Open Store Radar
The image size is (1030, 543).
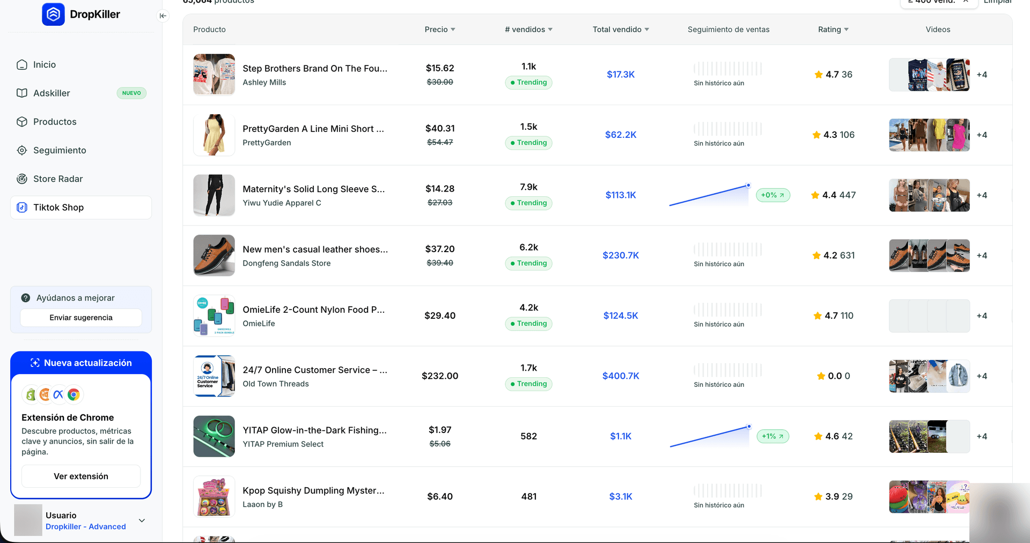pyautogui.click(x=81, y=179)
